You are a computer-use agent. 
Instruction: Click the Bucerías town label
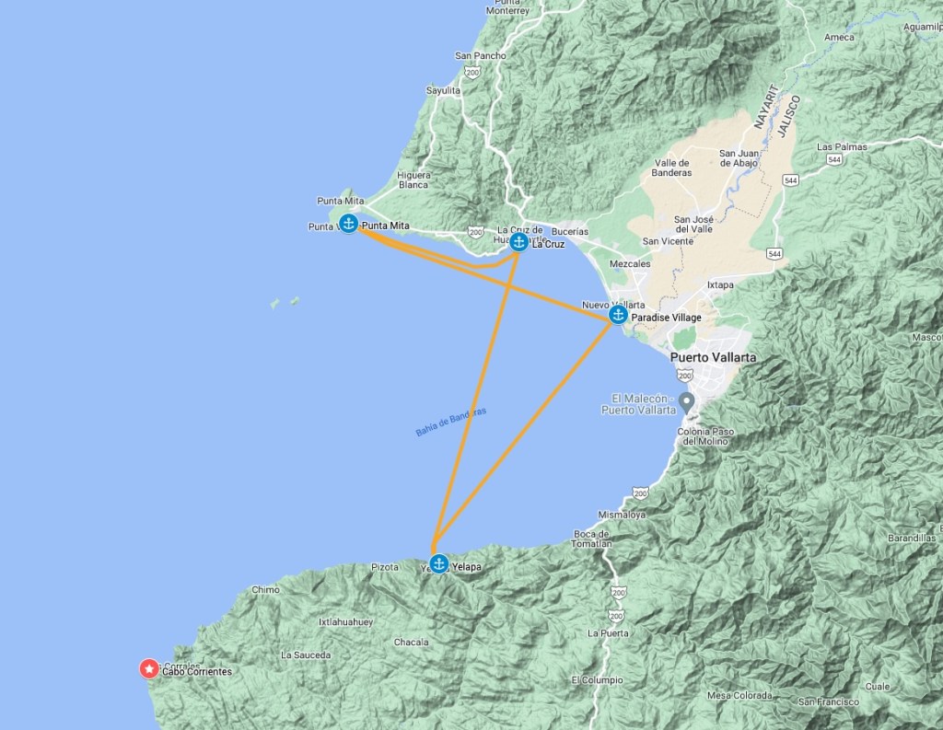click(x=570, y=231)
